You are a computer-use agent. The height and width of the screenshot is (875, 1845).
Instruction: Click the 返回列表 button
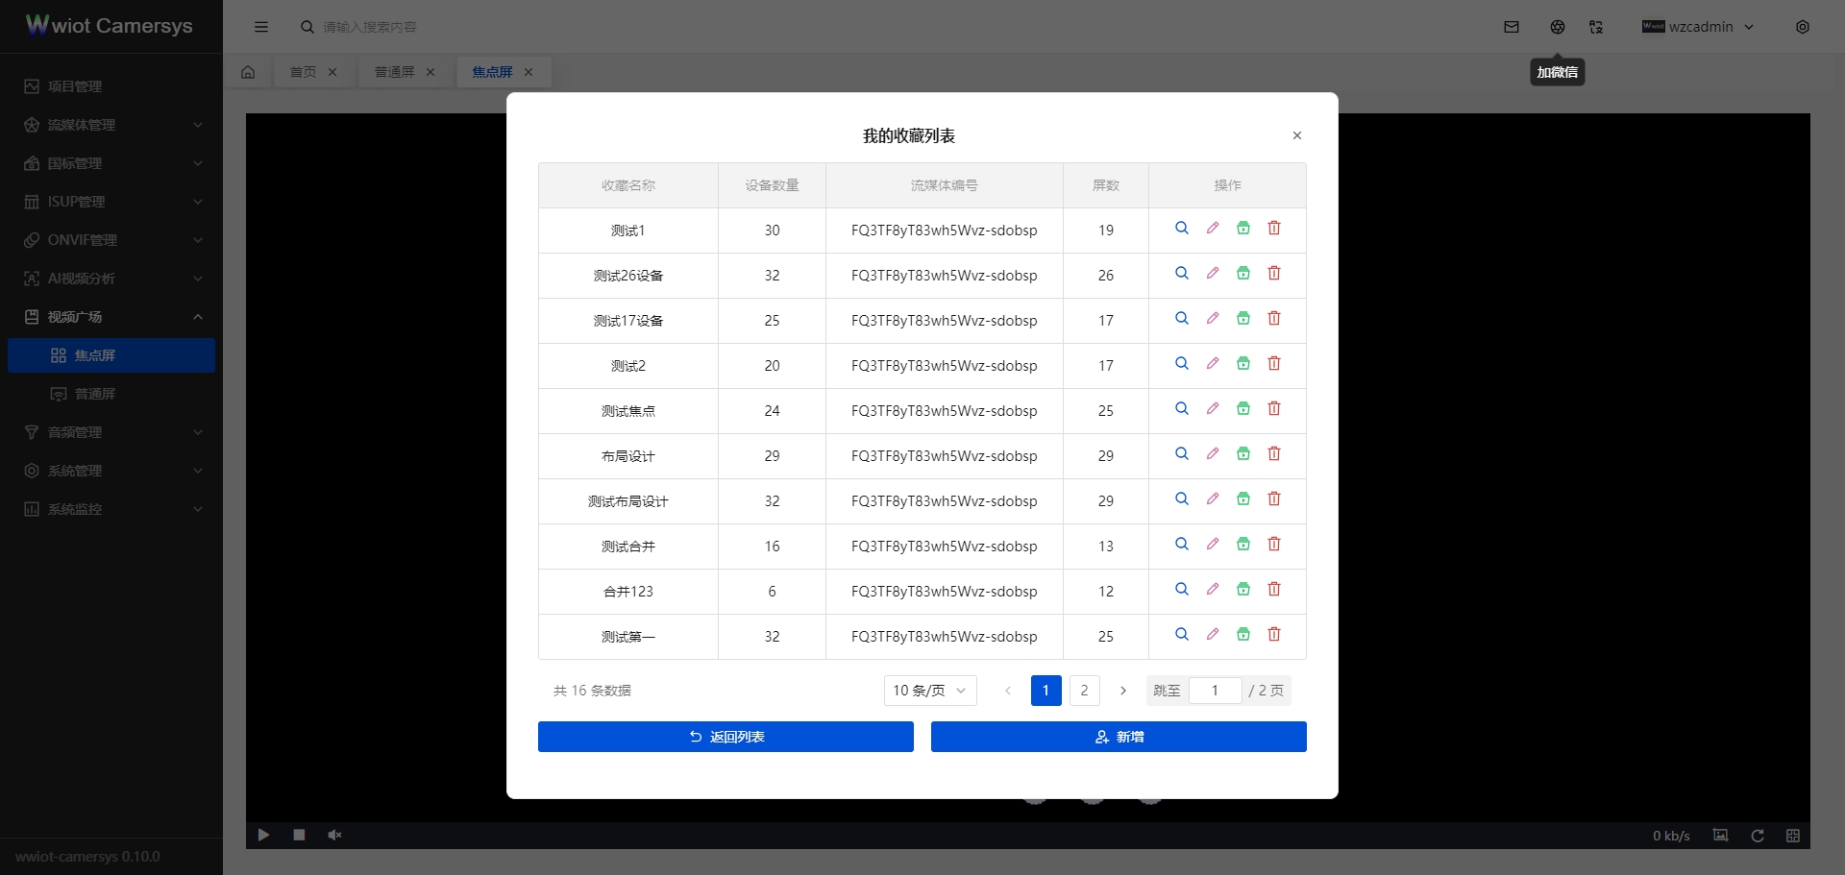(x=726, y=737)
